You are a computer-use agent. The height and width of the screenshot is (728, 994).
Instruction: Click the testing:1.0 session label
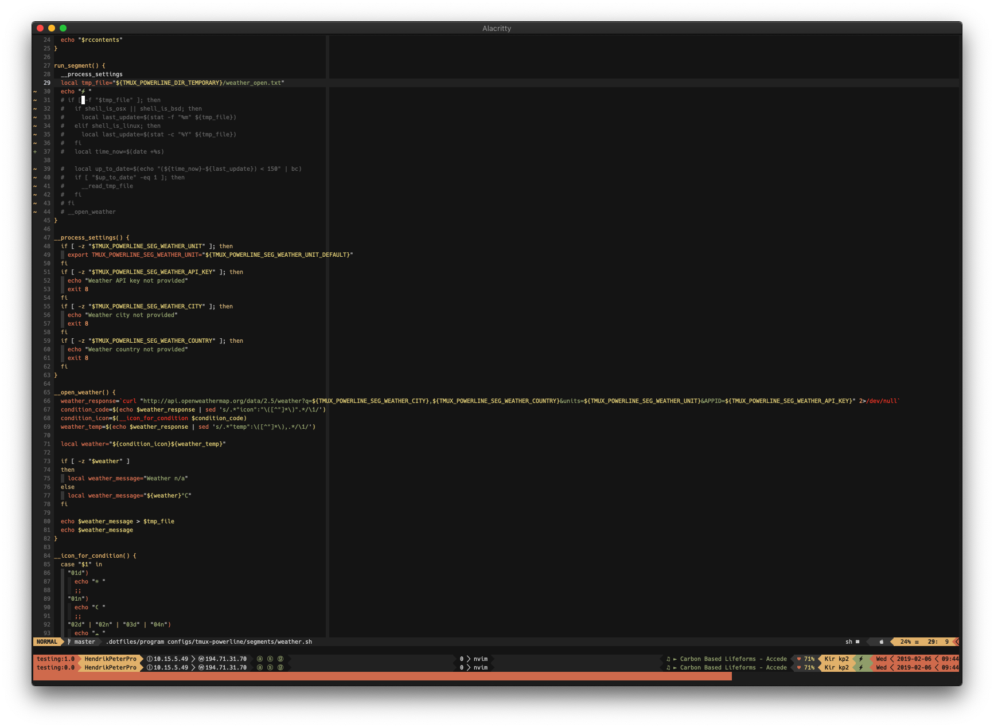click(55, 658)
